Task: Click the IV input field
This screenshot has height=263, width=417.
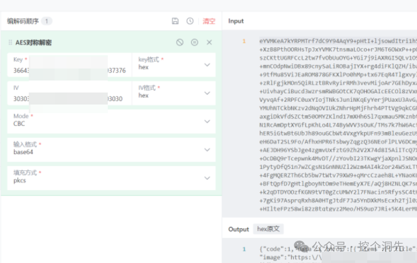Action: tap(70, 93)
